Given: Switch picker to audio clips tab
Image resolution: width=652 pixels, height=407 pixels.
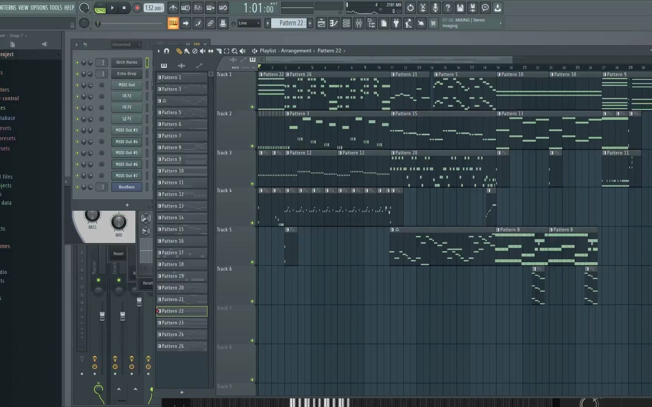Looking at the screenshot, I should pyautogui.click(x=181, y=66).
